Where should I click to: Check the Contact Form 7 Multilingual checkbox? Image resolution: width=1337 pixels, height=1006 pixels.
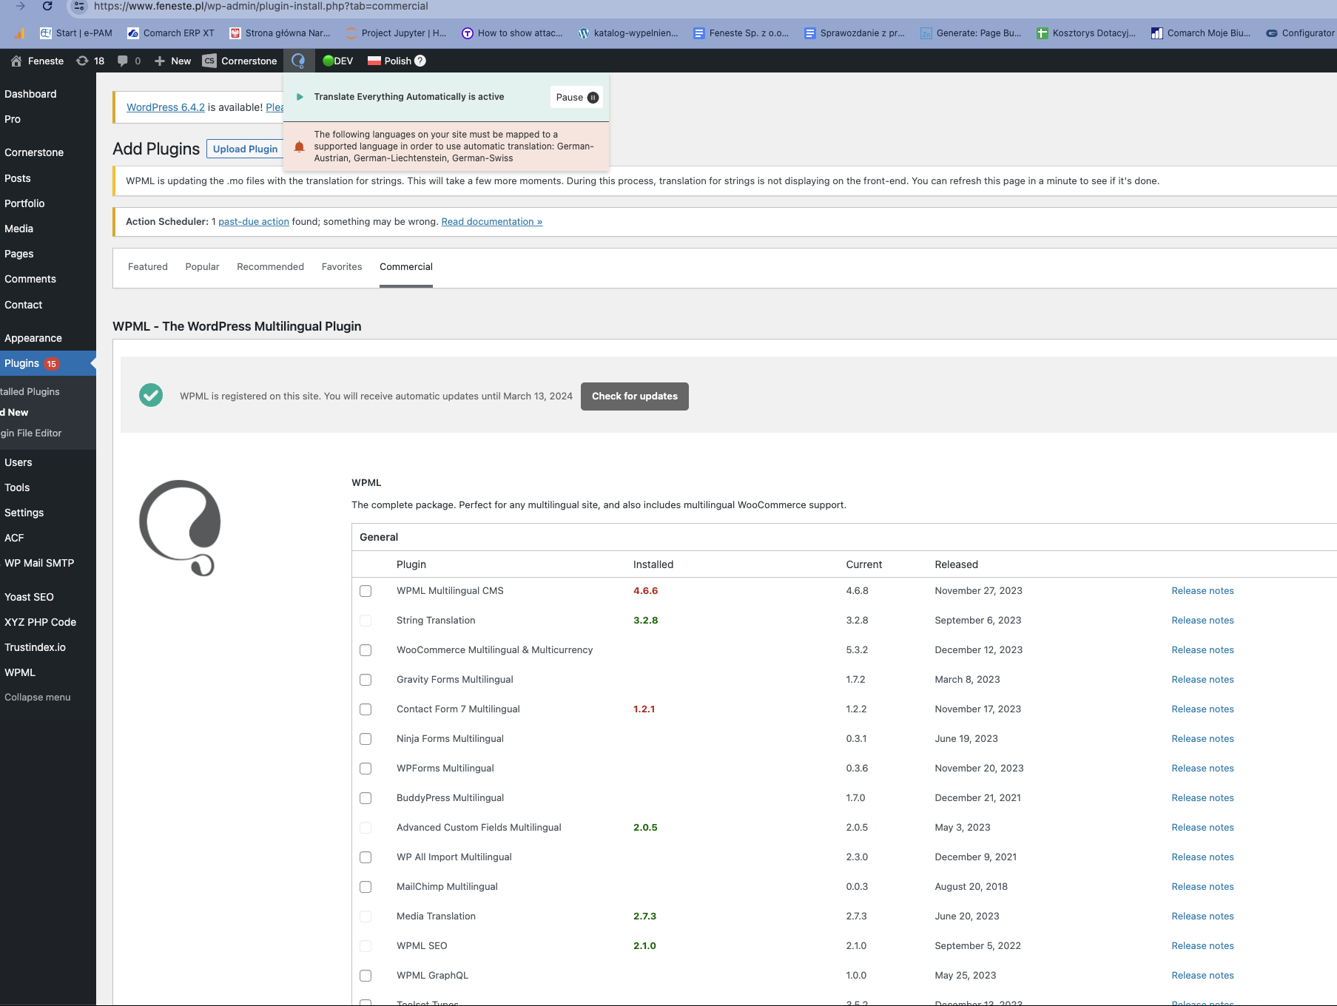(x=366, y=709)
